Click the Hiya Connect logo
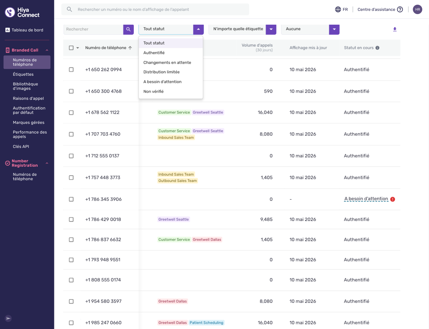This screenshot has height=329, width=429. (22, 12)
